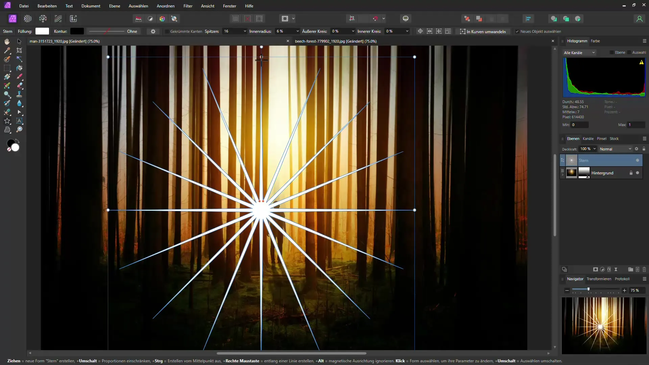Delete the selected layer with trash icon
This screenshot has height=365, width=649.
tap(644, 269)
